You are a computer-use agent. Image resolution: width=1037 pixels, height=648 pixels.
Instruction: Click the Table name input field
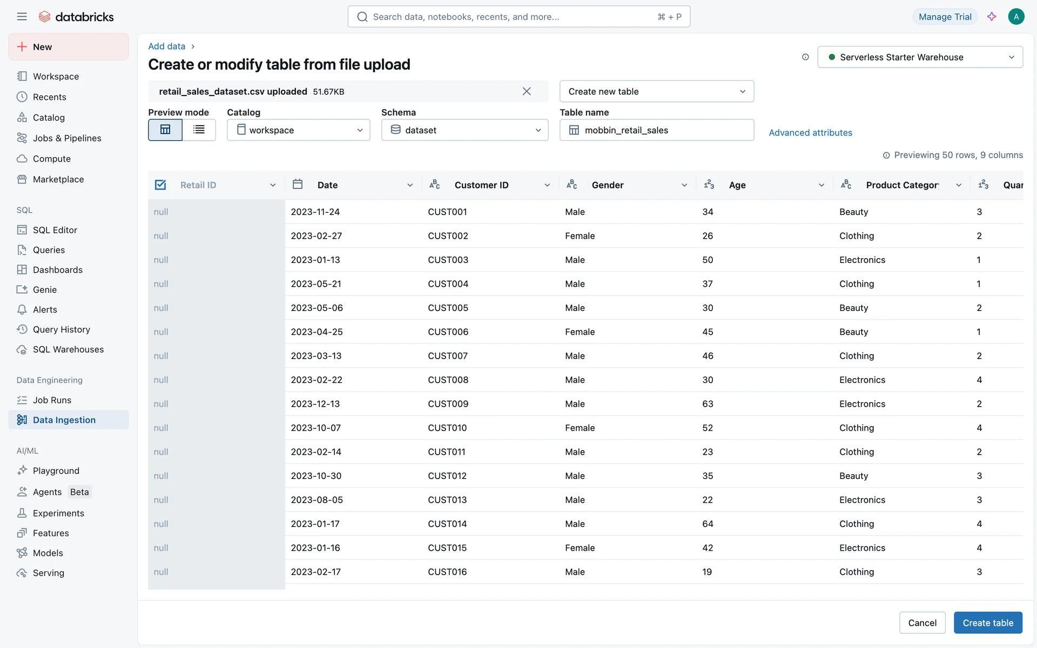point(664,130)
